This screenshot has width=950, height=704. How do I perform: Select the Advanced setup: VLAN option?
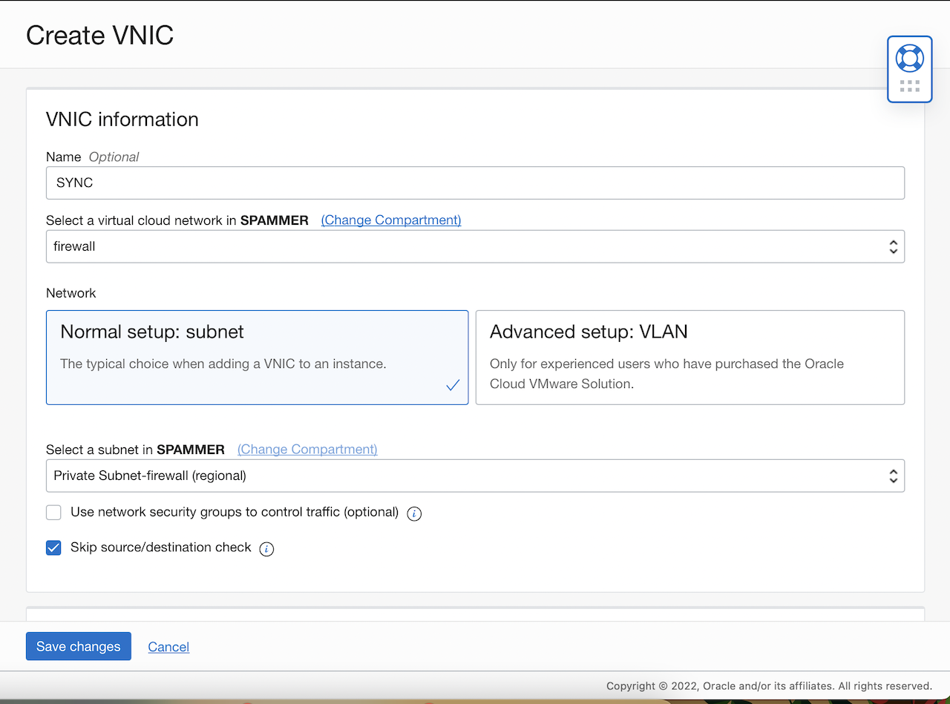point(689,357)
